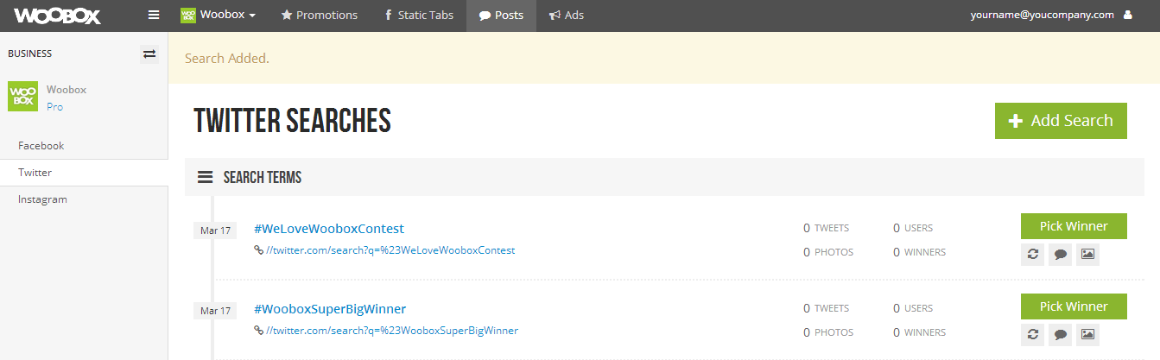
Task: Click the Woobox logo in header
Action: [57, 16]
